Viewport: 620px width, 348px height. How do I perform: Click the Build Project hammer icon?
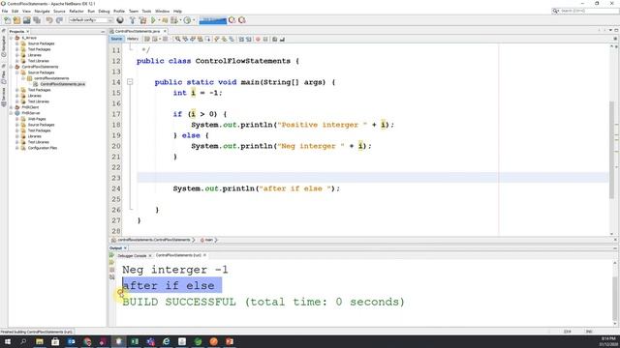tap(133, 20)
